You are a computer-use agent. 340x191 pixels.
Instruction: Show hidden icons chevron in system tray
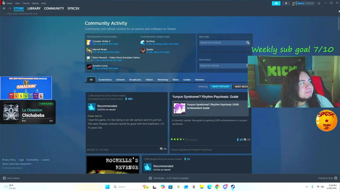(x=307, y=187)
